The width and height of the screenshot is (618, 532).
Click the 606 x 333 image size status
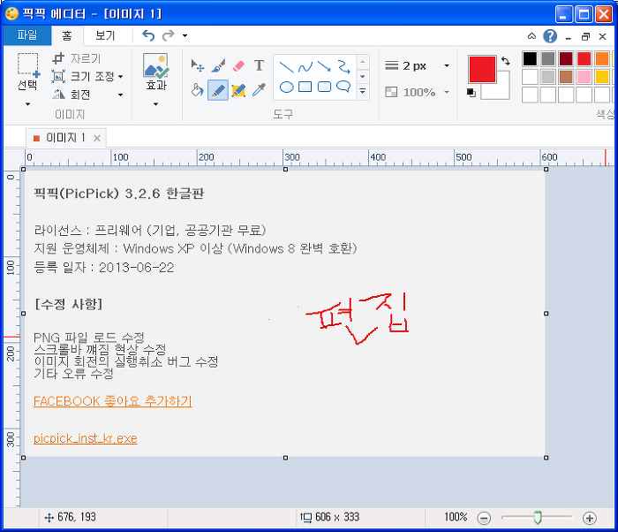tap(330, 517)
